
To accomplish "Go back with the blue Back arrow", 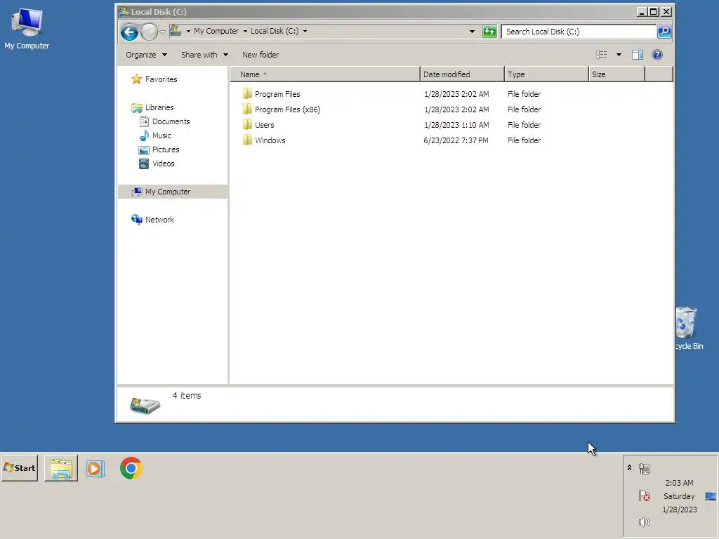I will (129, 32).
